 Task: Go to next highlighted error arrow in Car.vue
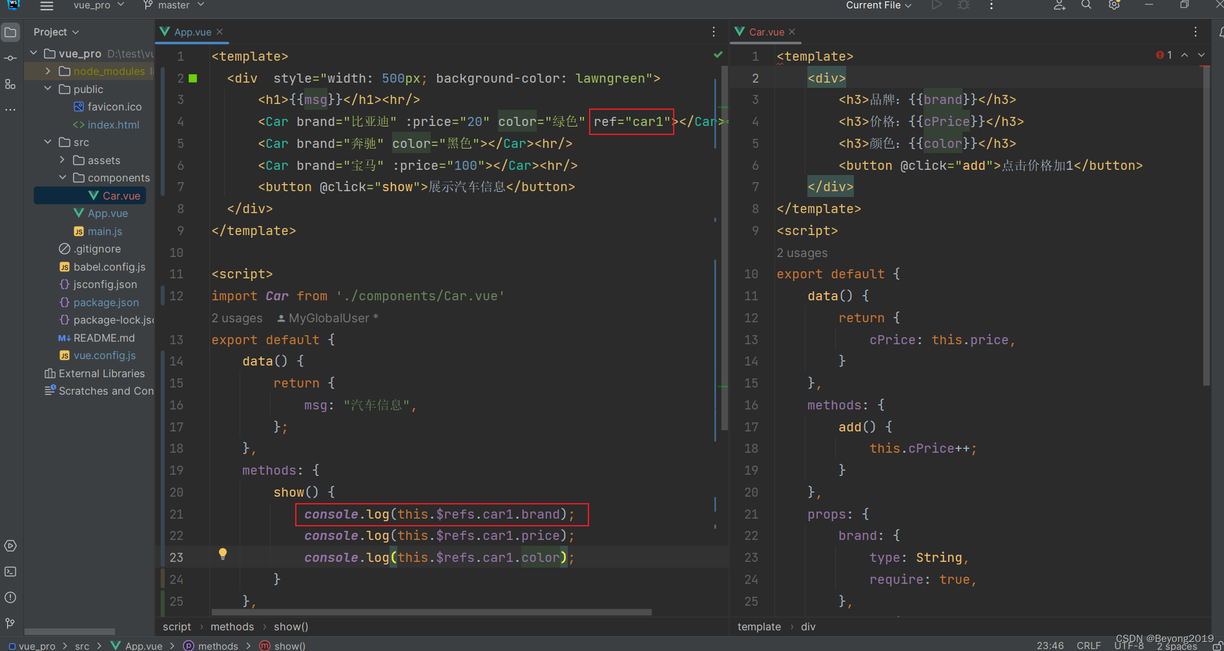tap(1201, 55)
